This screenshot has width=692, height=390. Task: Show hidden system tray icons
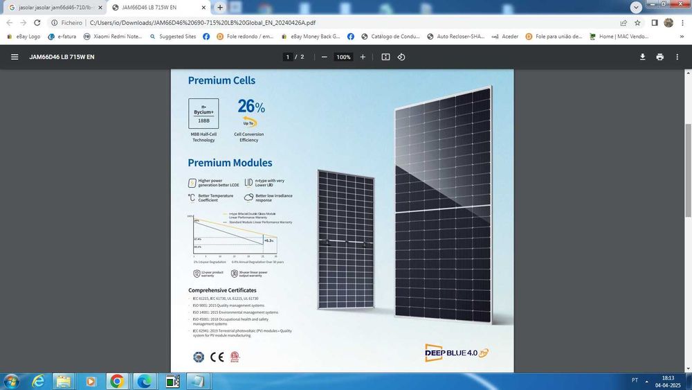click(x=646, y=381)
